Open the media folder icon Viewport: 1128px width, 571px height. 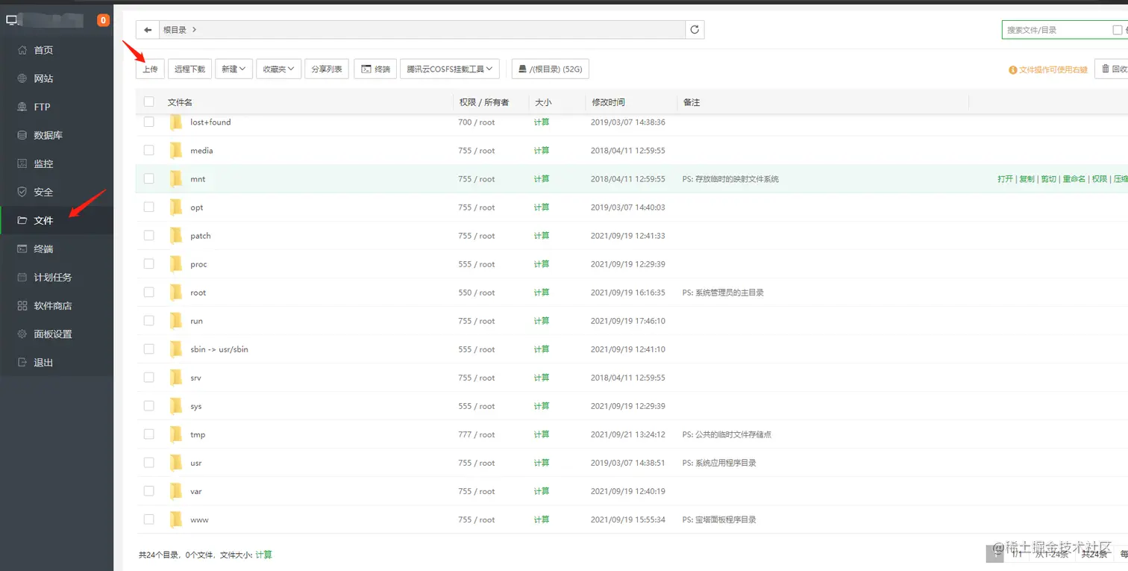tap(176, 151)
